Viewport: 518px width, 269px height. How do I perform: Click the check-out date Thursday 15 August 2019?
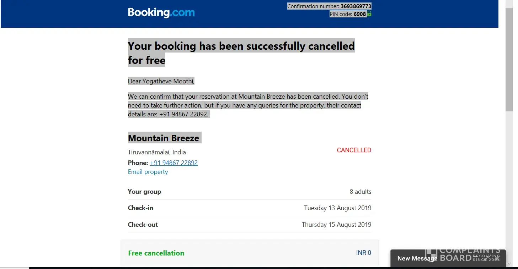[x=336, y=225]
